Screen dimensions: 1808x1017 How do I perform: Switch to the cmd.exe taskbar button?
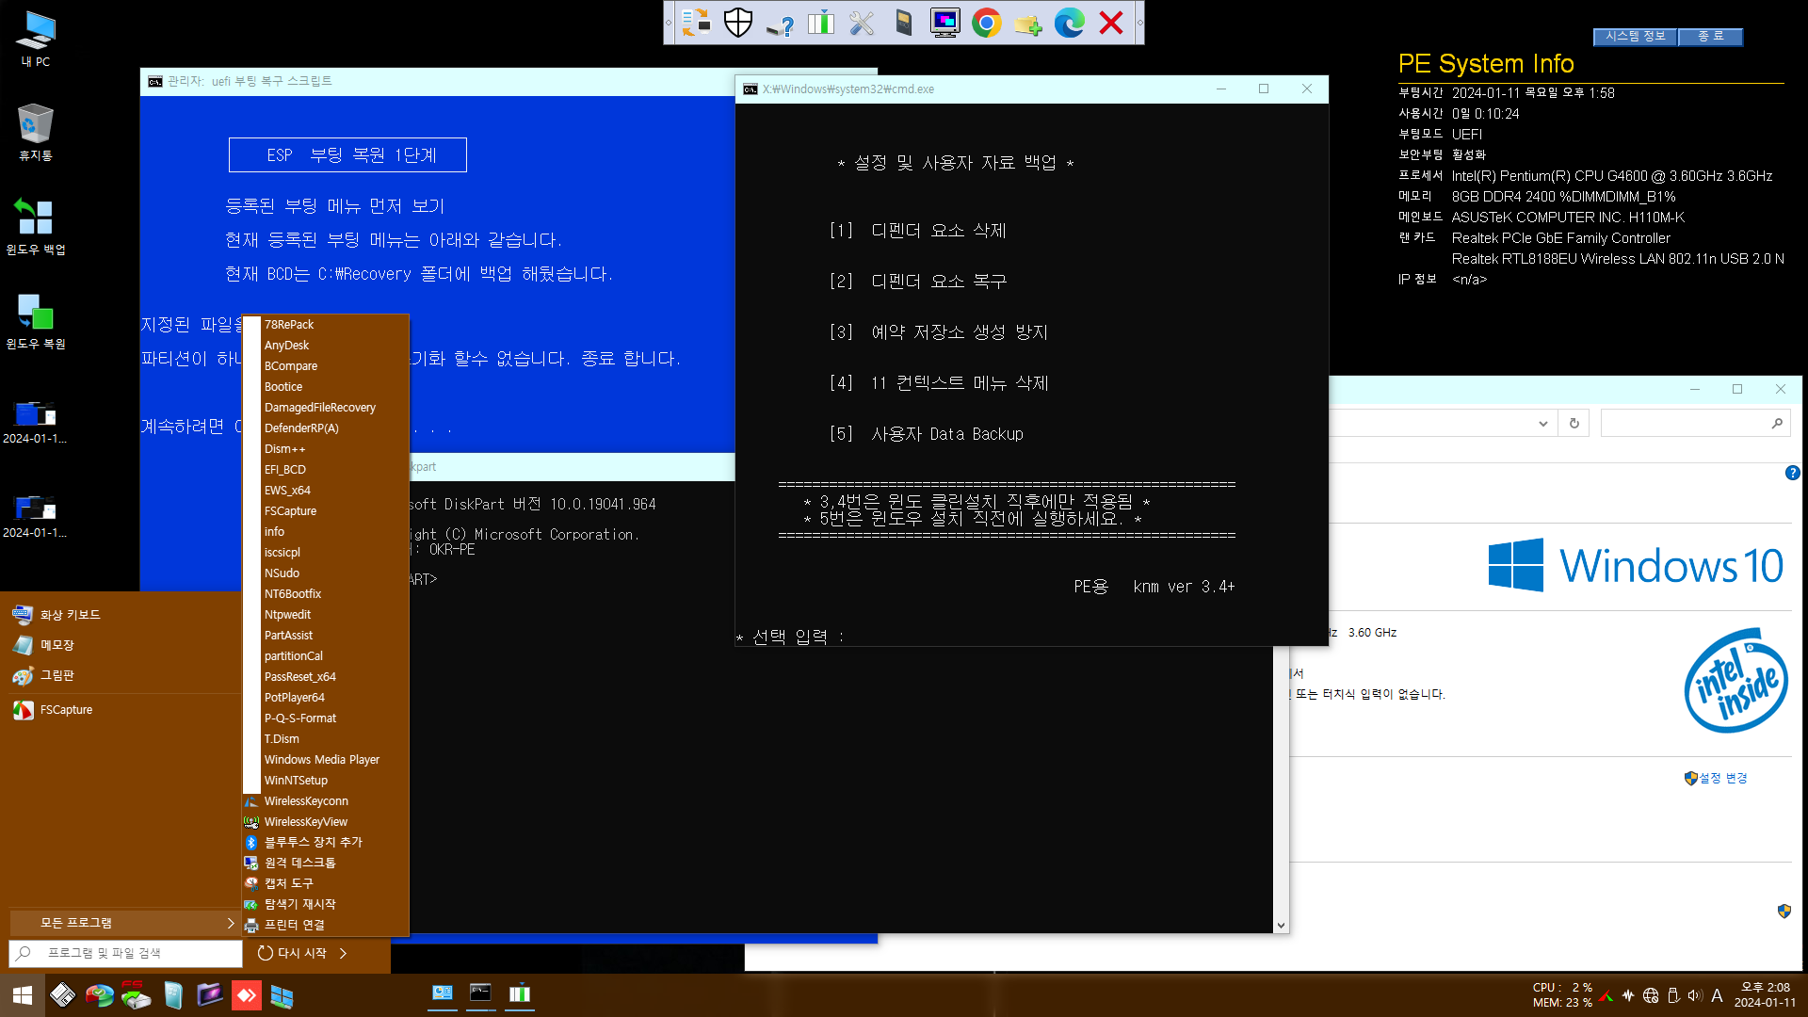[x=480, y=993]
